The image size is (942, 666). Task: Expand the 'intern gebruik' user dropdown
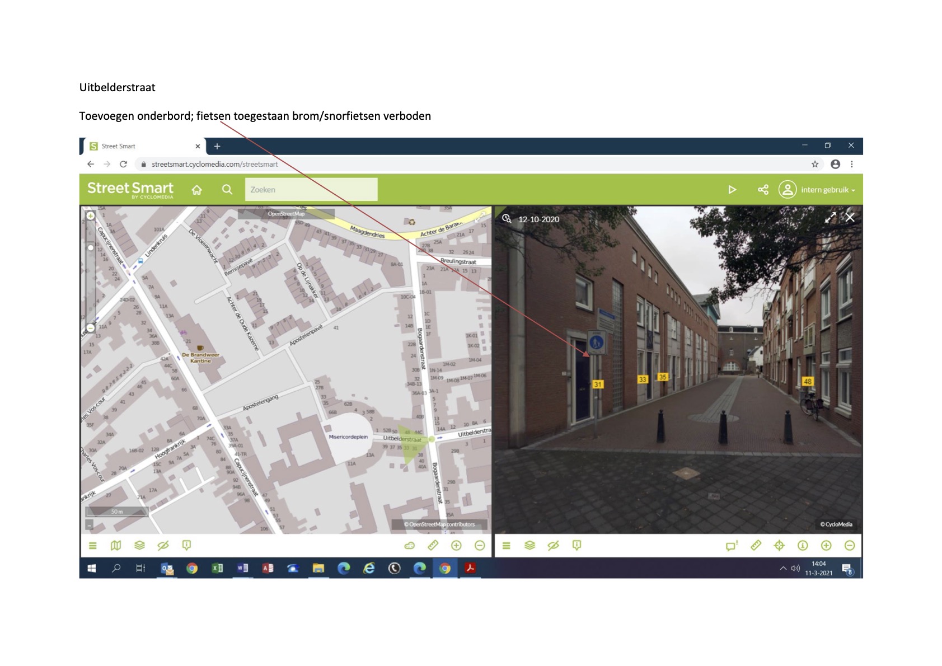pos(827,190)
